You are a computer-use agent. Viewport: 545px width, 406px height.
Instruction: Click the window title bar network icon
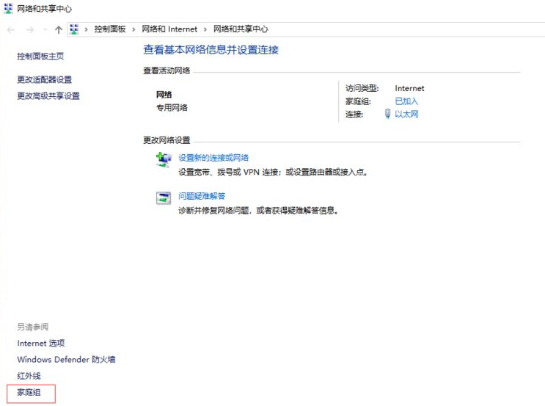tap(8, 8)
